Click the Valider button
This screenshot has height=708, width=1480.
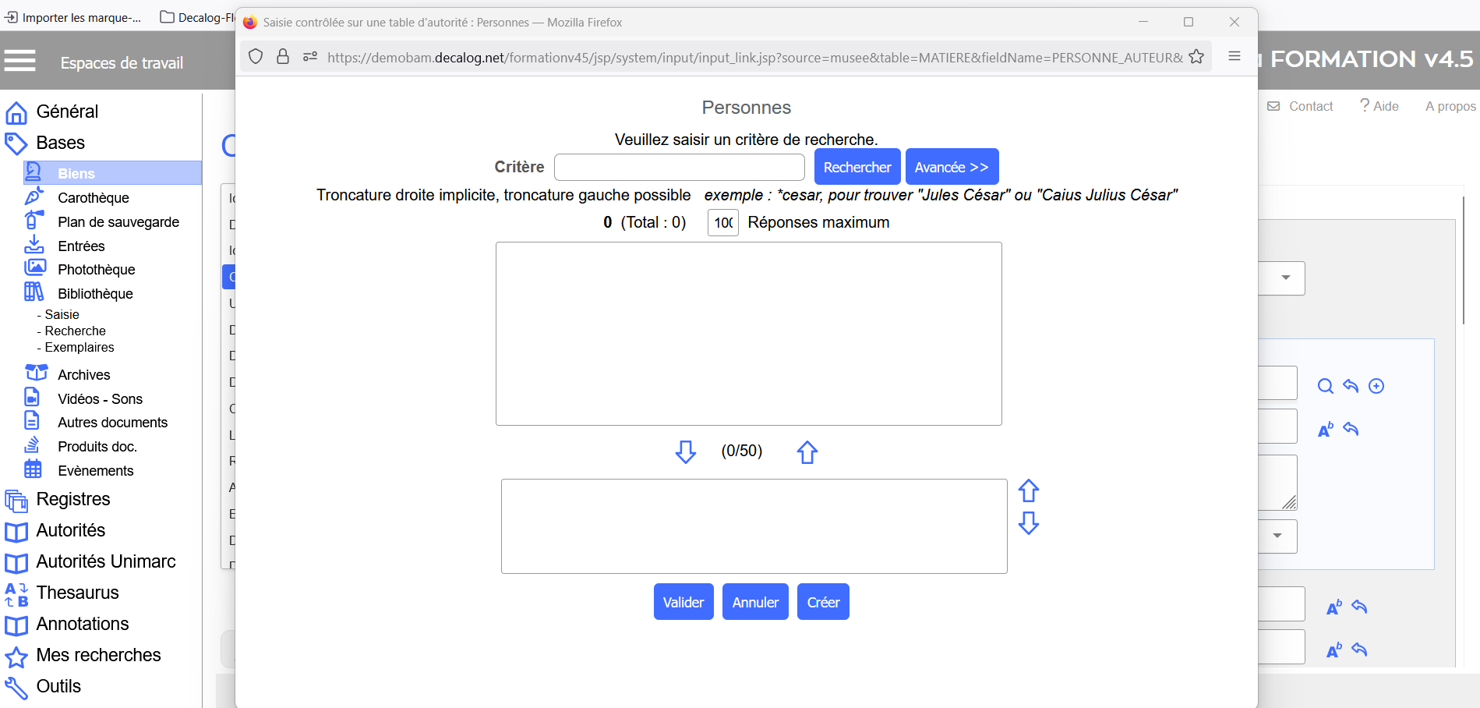tap(683, 602)
